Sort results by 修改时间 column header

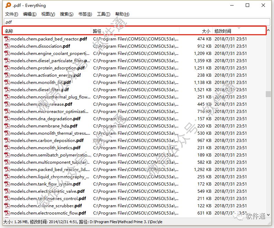coord(239,31)
